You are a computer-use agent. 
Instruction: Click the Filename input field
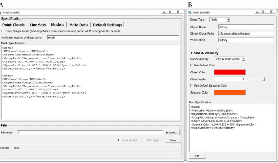coord(90,132)
